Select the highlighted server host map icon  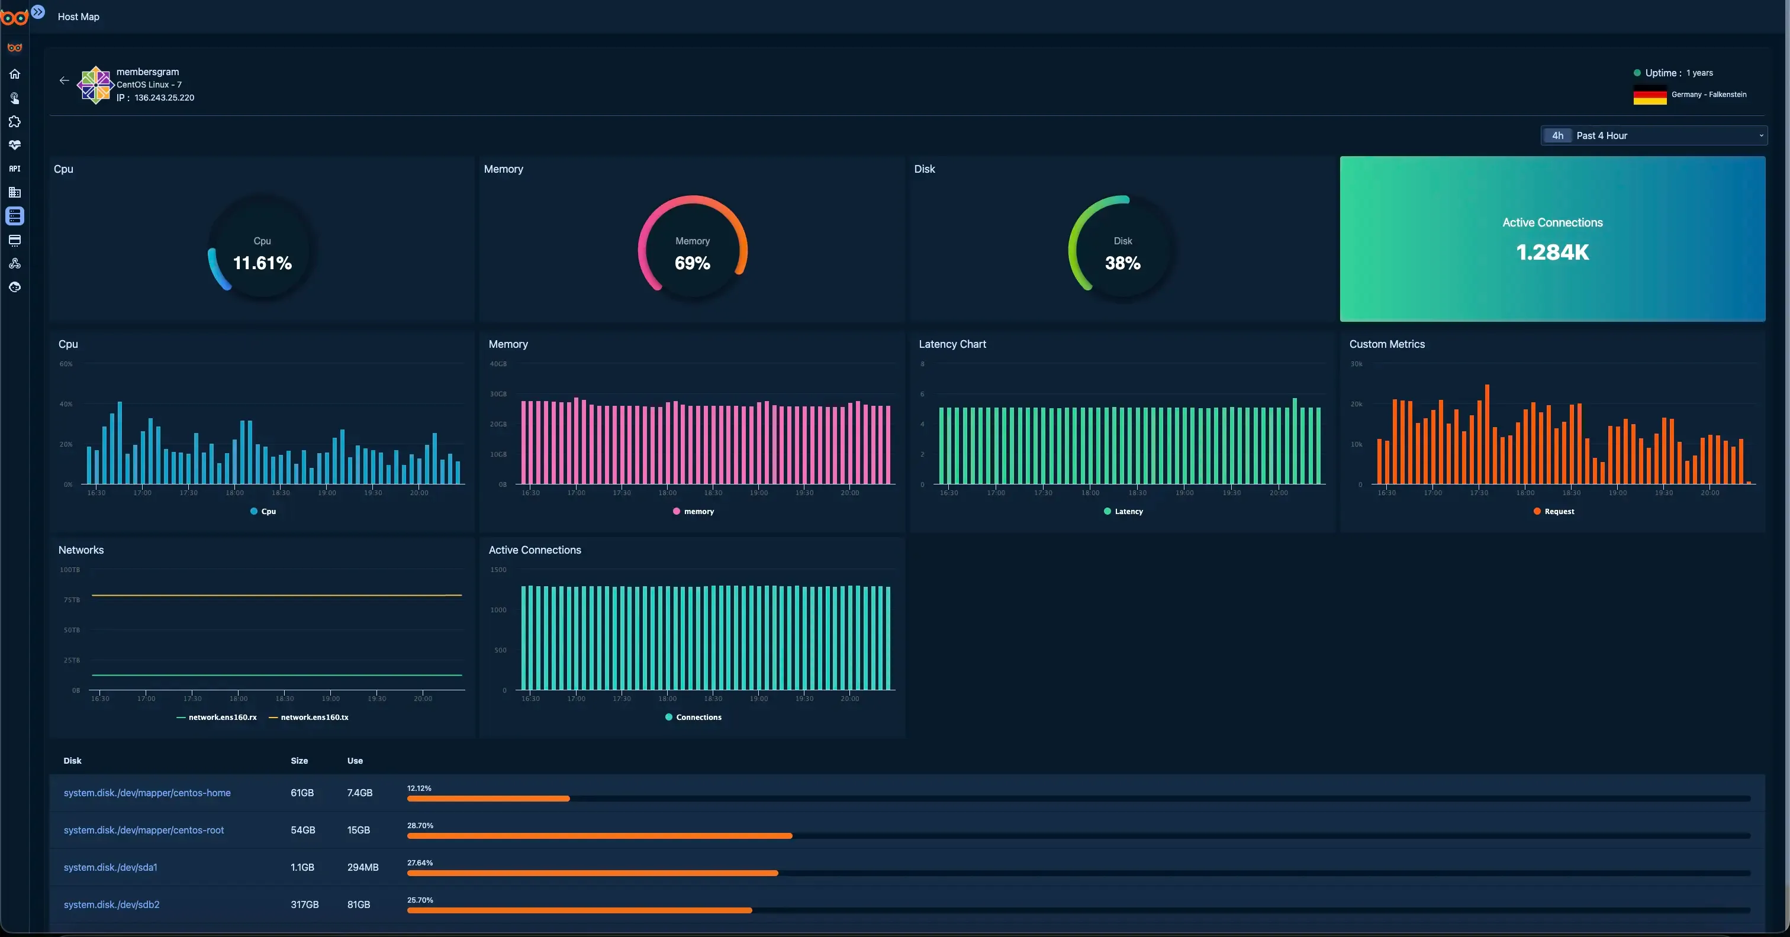coord(15,216)
